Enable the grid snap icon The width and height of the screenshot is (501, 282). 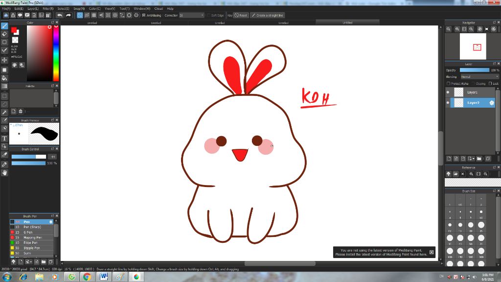click(x=94, y=15)
